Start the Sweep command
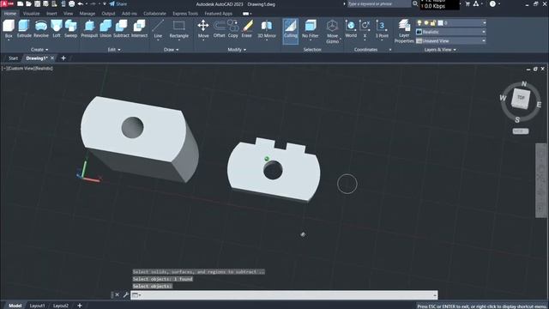This screenshot has width=549, height=309. coord(70,28)
